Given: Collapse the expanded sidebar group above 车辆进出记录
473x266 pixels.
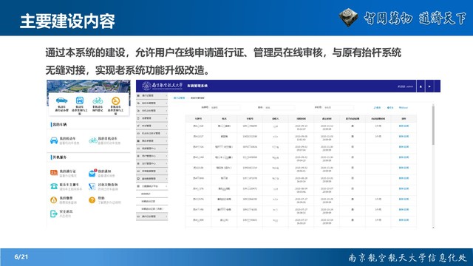Looking at the screenshot, I should tap(152, 186).
